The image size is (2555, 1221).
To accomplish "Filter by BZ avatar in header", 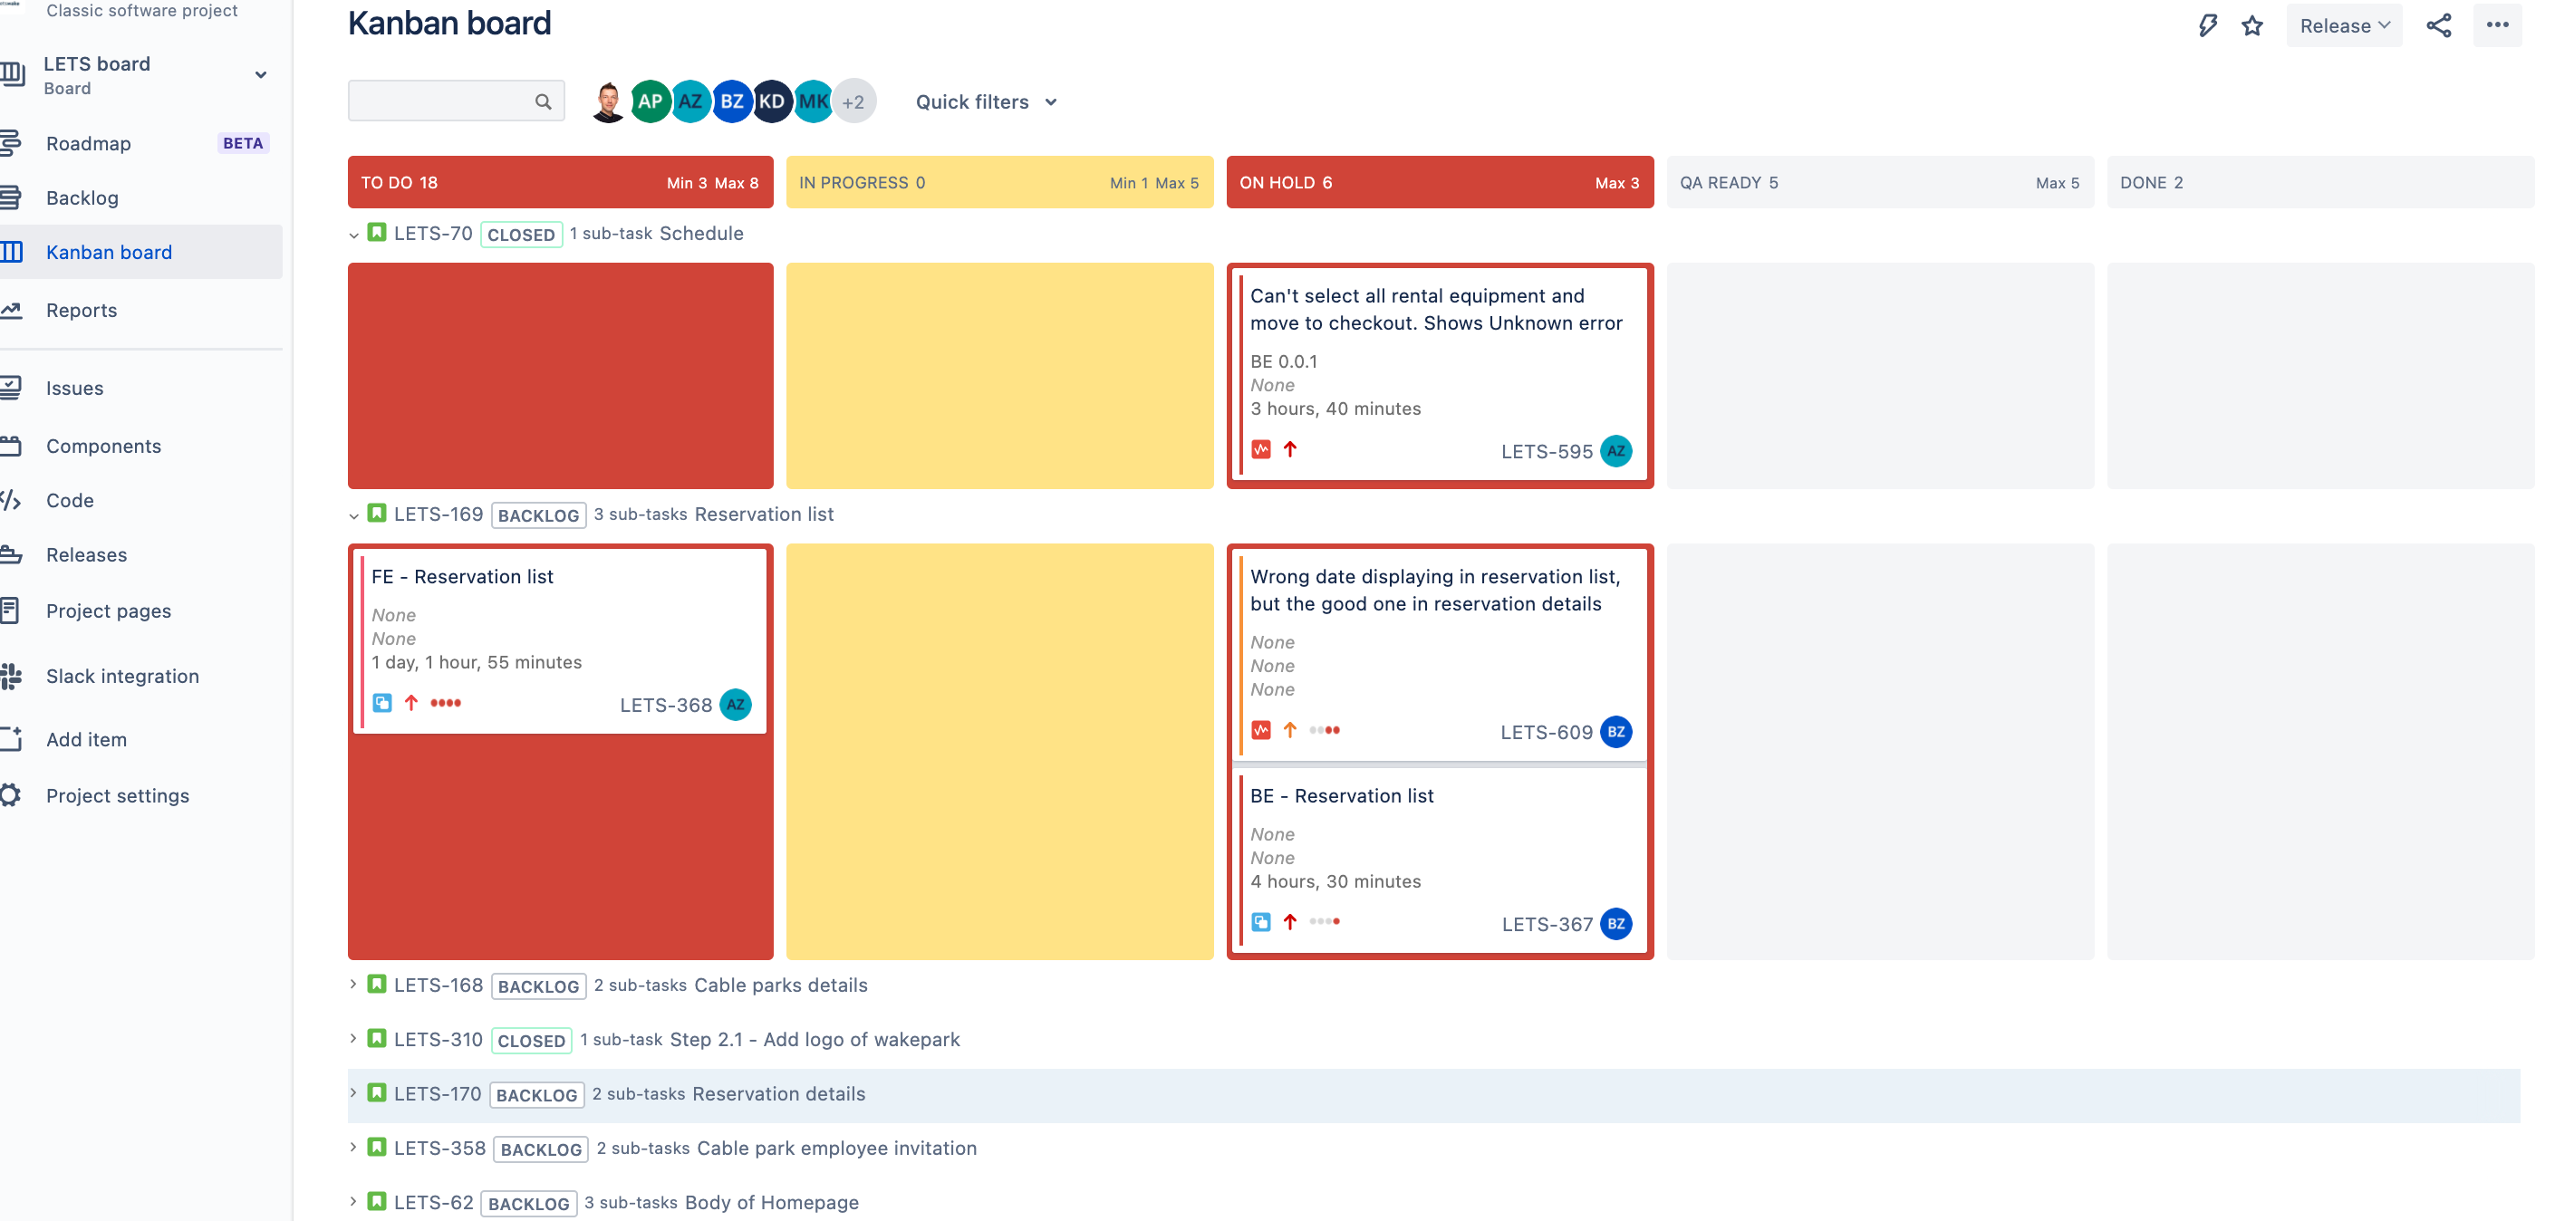I will [x=732, y=101].
